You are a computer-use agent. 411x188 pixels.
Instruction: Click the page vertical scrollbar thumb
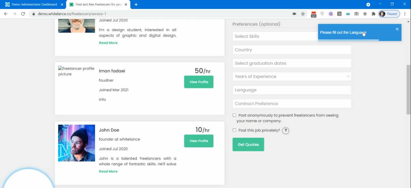(x=408, y=89)
